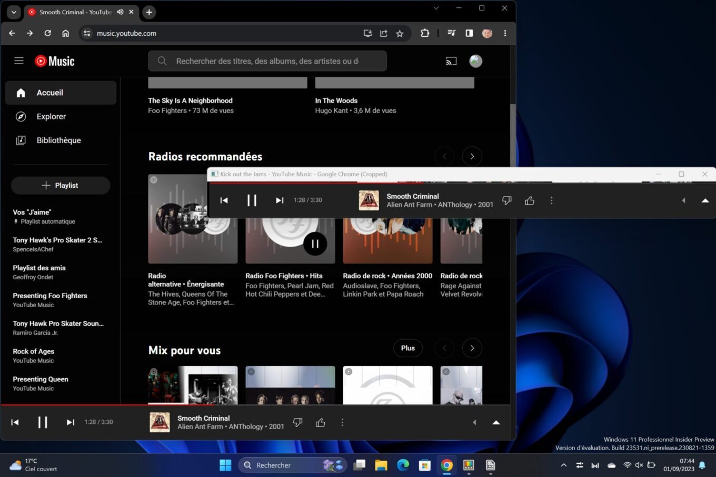Expand volume arrow in cropped window
This screenshot has width=716, height=477.
coord(683,200)
